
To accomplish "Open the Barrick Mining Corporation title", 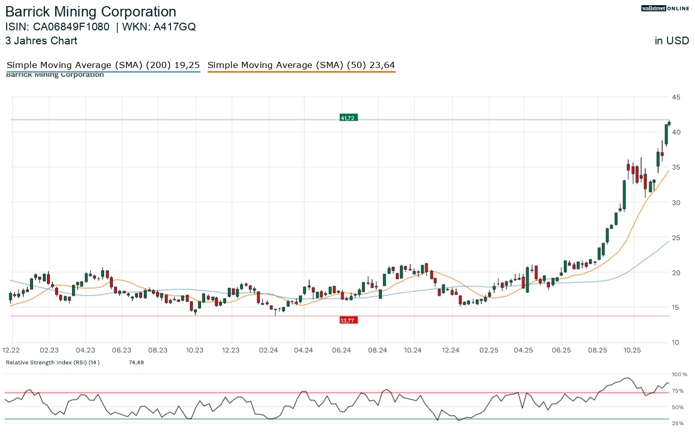I will coord(91,11).
